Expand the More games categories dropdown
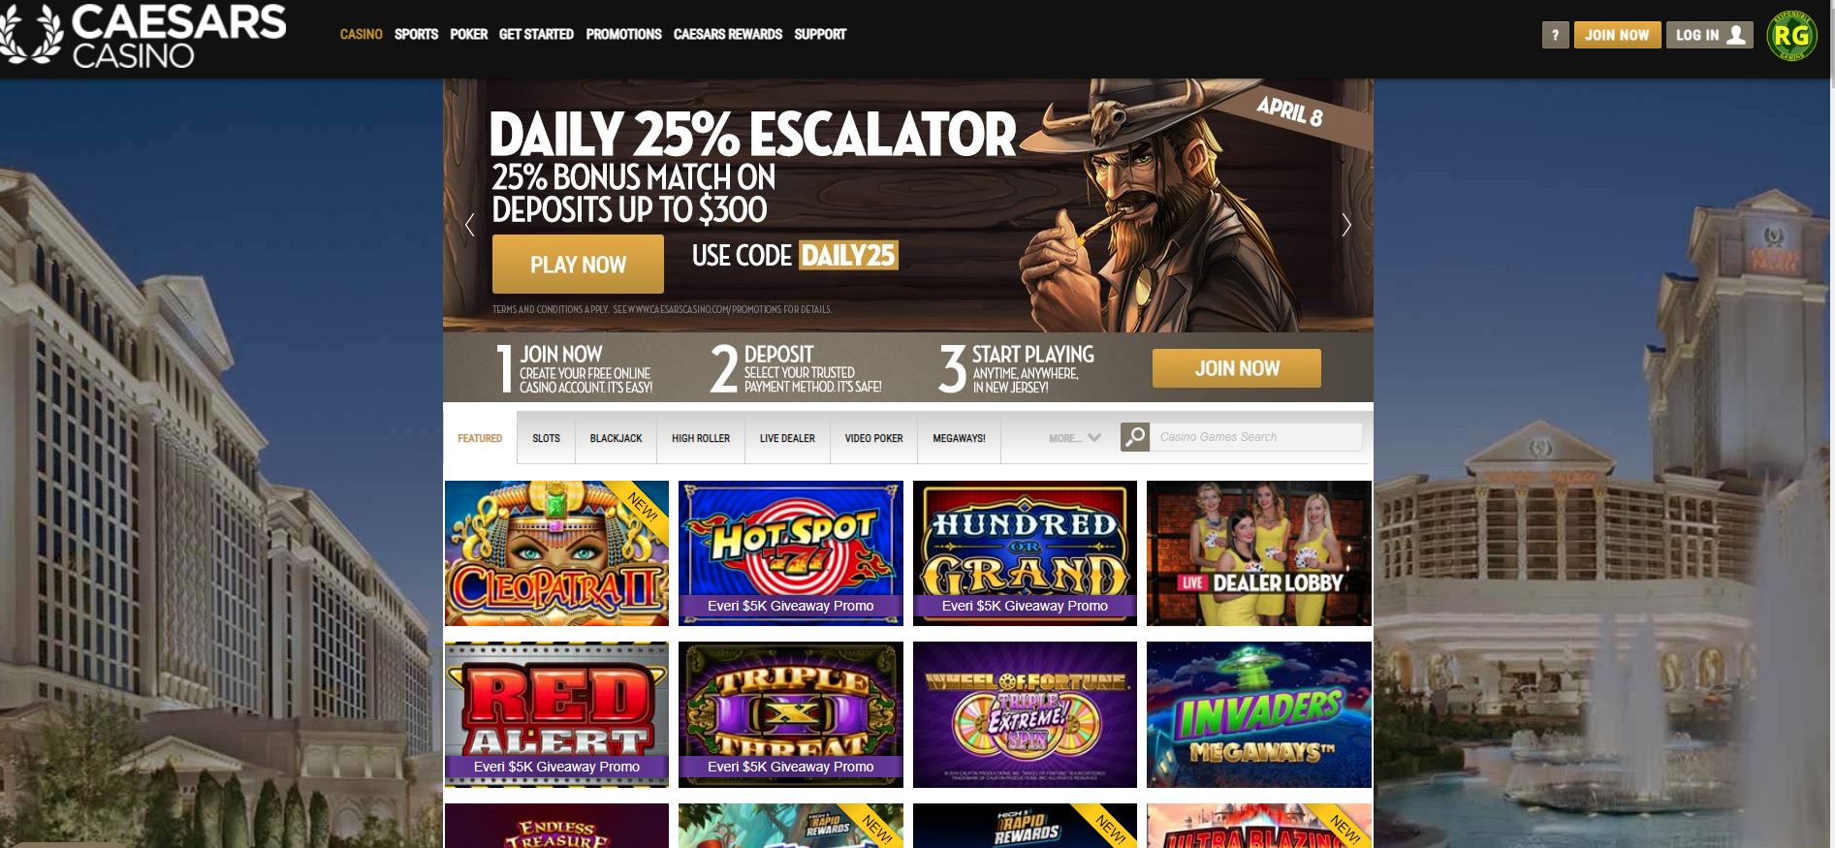Image resolution: width=1835 pixels, height=848 pixels. point(1074,438)
